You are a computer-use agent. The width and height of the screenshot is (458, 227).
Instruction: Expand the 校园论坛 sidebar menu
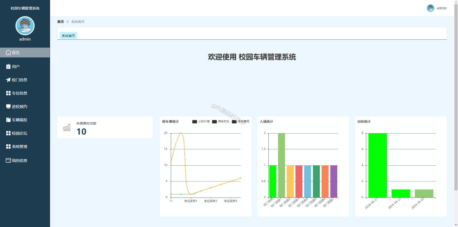pyautogui.click(x=25, y=133)
